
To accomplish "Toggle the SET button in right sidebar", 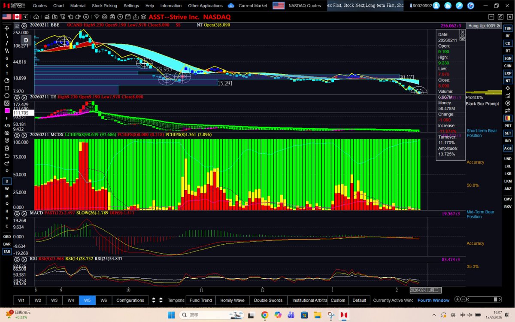I will pyautogui.click(x=508, y=133).
